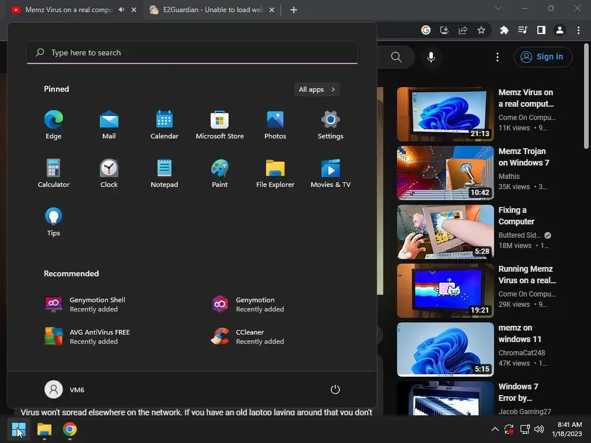This screenshot has height=443, width=591.
Task: Open File Explorer from pinned apps
Action: click(x=275, y=173)
